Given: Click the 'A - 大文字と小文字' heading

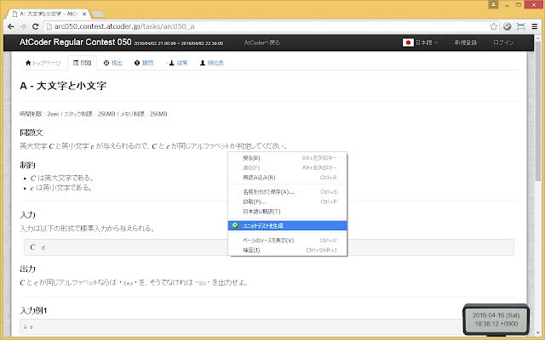Looking at the screenshot, I should [63, 86].
